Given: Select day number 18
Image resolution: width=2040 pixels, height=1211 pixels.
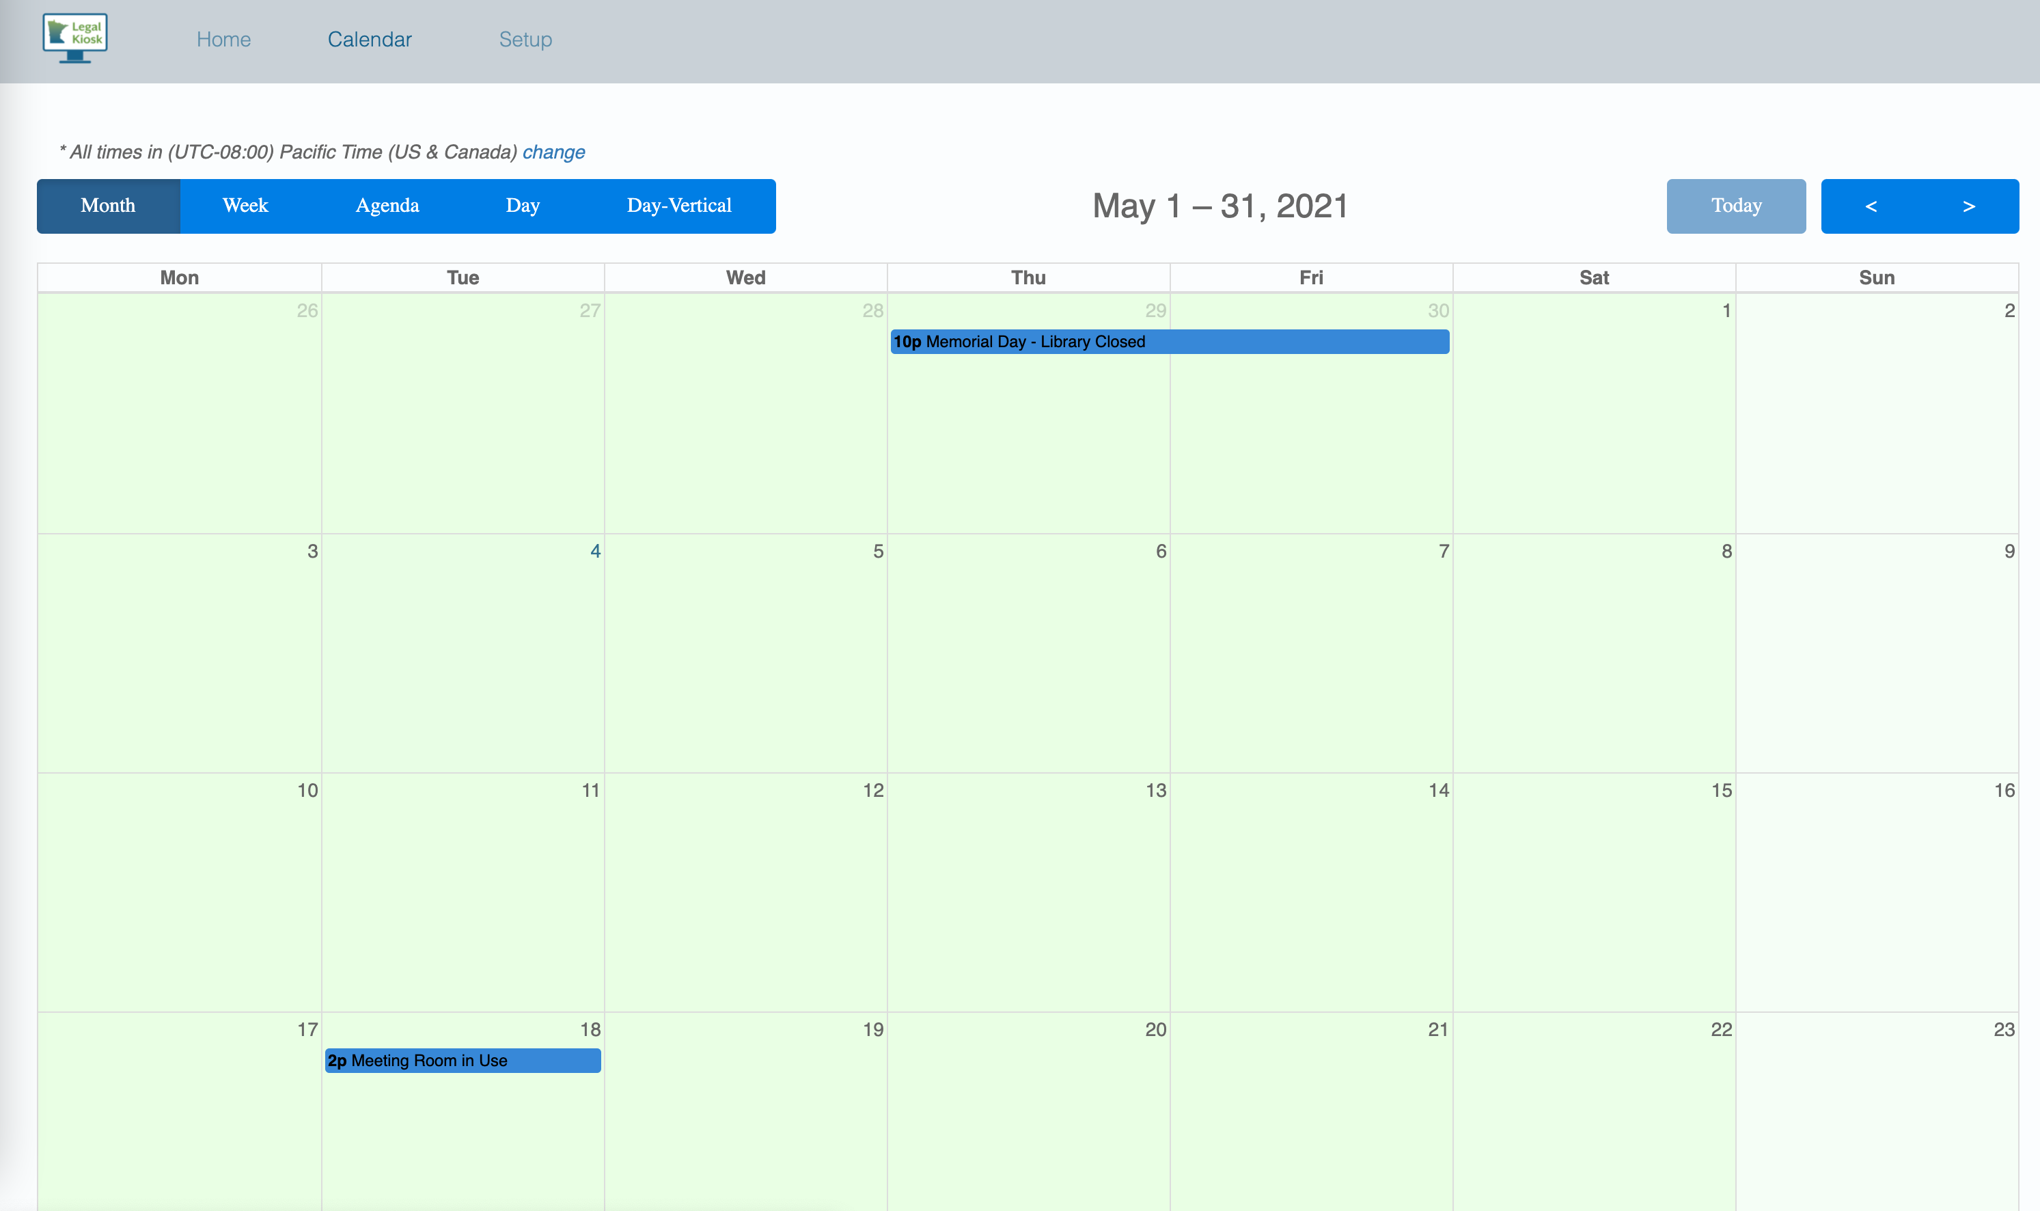Looking at the screenshot, I should [590, 1029].
